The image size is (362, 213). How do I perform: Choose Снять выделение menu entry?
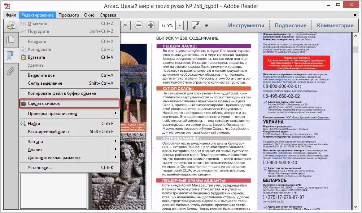[69, 83]
